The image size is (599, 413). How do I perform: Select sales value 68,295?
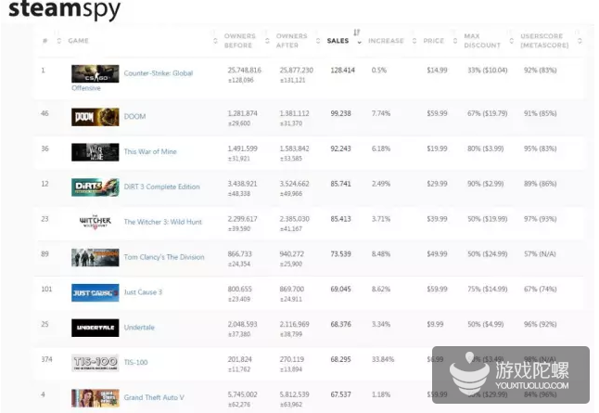(x=340, y=359)
